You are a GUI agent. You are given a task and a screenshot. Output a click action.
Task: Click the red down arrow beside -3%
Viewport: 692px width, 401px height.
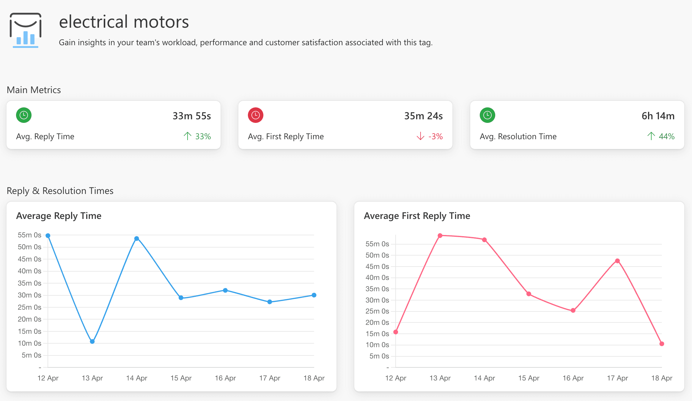coord(420,136)
